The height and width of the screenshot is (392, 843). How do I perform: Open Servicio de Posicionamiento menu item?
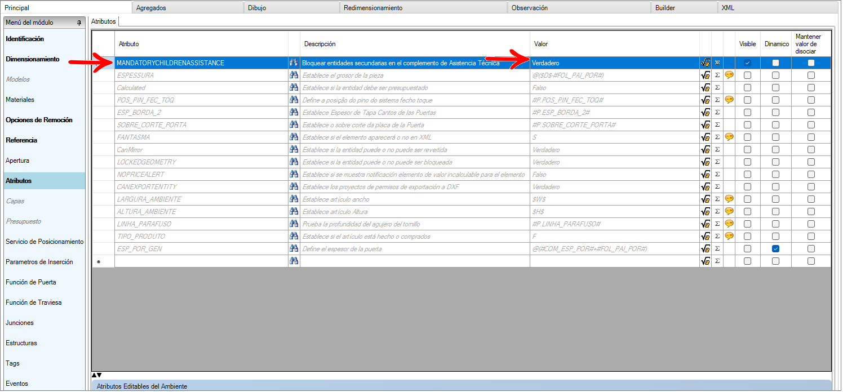(44, 242)
